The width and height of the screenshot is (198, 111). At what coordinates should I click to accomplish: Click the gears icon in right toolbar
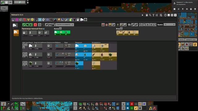tap(136, 25)
